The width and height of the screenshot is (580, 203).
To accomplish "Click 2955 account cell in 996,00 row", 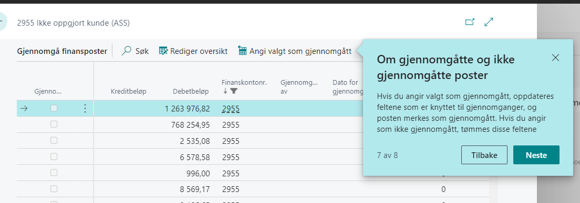I will click(x=231, y=174).
